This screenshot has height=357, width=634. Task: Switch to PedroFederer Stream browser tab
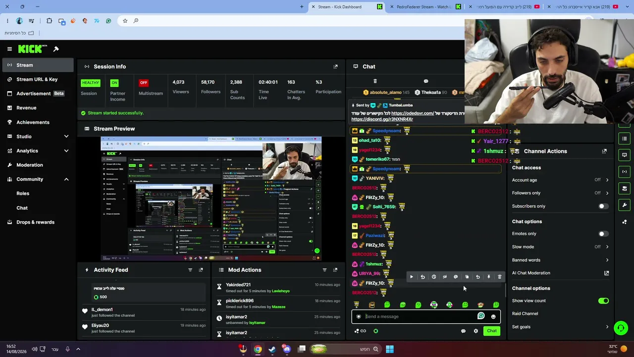coord(424,7)
